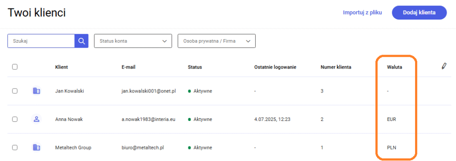
Task: Click the company icon beside Metaltech Group
Action: click(37, 148)
